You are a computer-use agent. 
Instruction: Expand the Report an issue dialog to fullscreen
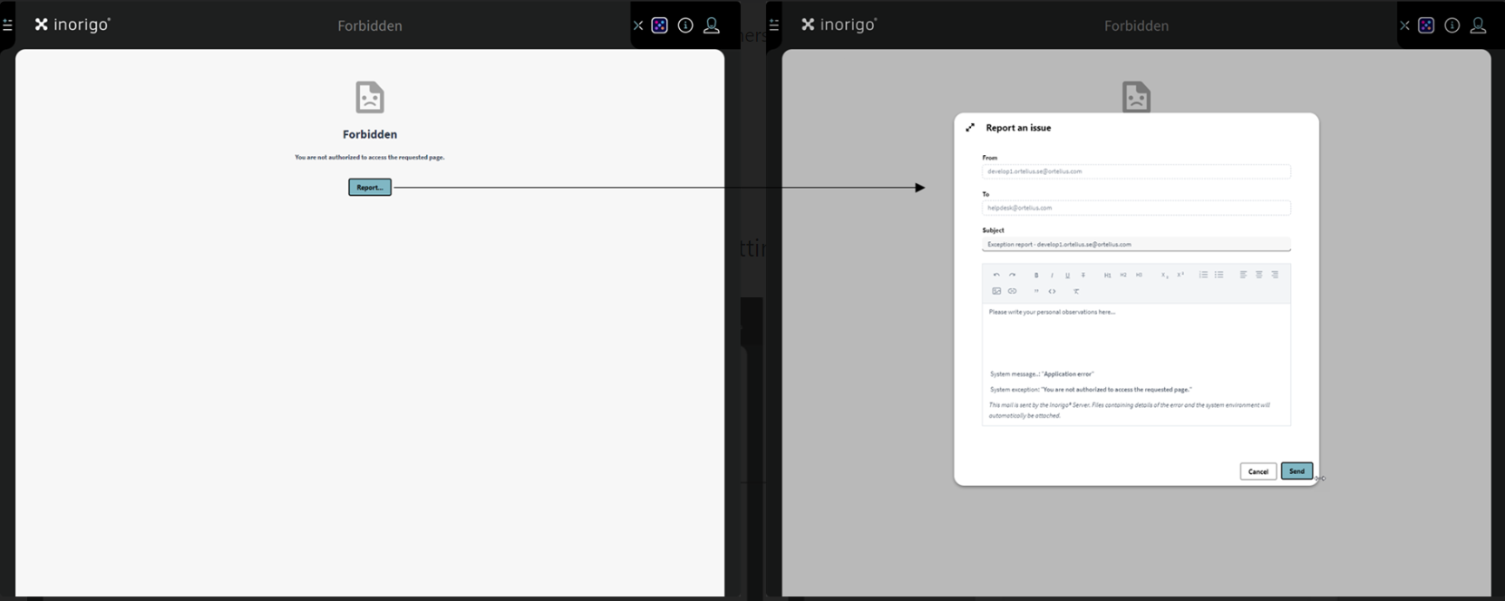(x=970, y=128)
